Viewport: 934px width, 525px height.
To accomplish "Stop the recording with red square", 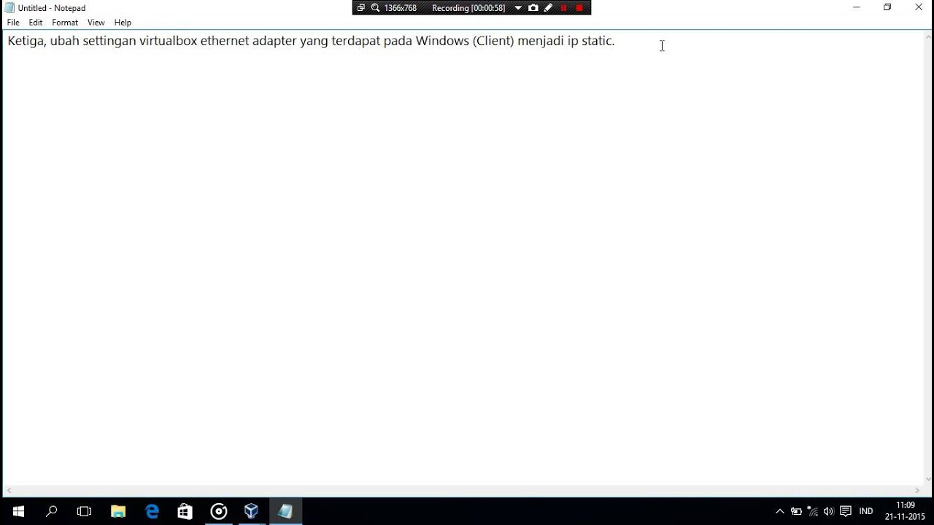I will point(579,8).
